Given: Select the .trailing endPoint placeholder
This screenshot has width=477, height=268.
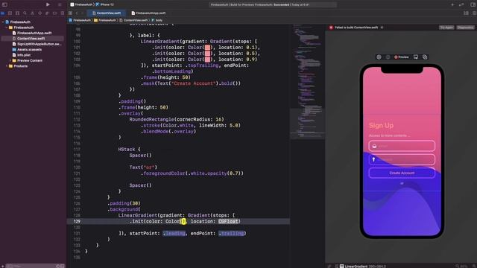Looking at the screenshot, I should pyautogui.click(x=231, y=233).
